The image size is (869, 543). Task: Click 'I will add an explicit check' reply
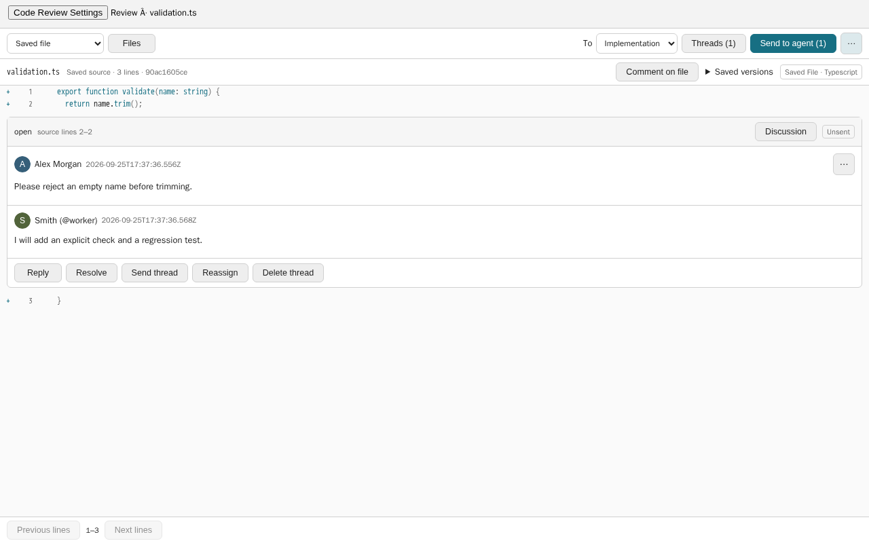[108, 240]
